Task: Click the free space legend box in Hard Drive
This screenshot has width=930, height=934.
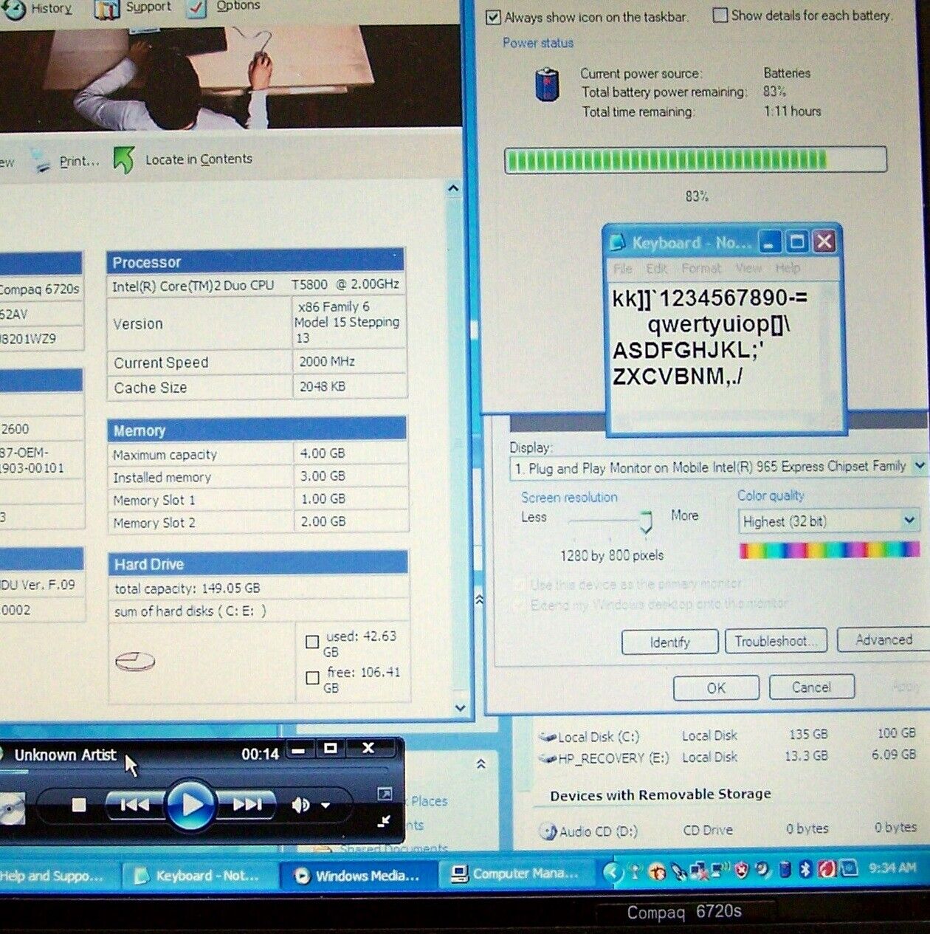Action: (x=312, y=677)
